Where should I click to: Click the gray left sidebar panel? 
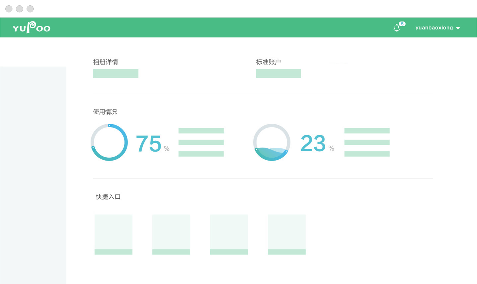tap(33, 175)
